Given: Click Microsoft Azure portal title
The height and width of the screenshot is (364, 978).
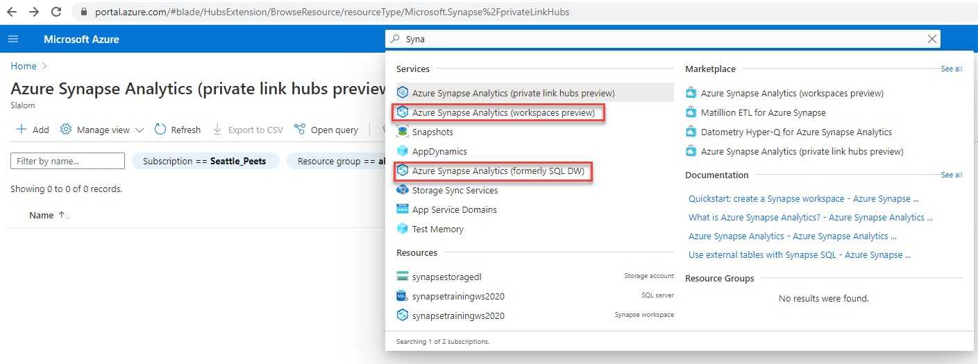Looking at the screenshot, I should point(81,39).
